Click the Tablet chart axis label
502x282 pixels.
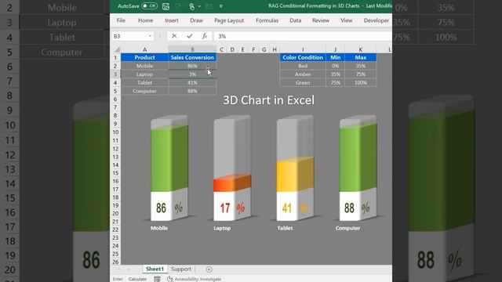click(285, 228)
